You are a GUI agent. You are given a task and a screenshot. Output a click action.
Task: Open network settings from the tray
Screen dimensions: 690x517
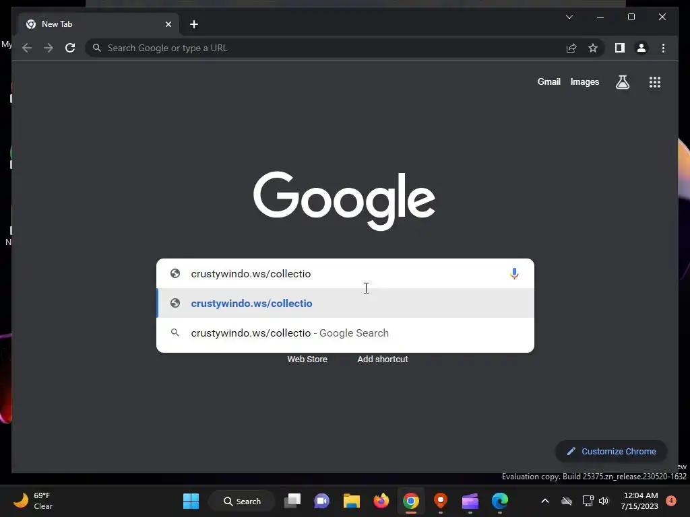[588, 501]
